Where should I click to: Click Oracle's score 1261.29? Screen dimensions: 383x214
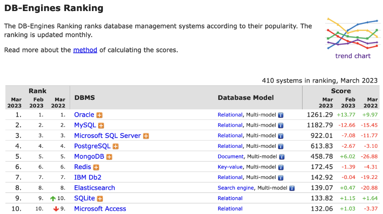tap(320, 115)
